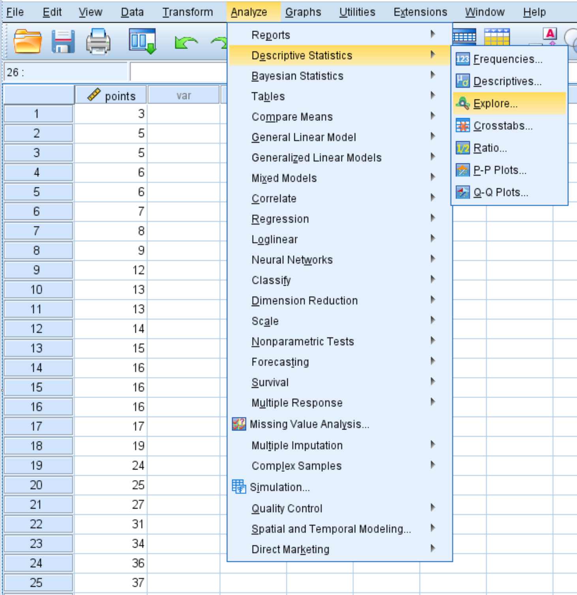Click the 1/2 icon next to Ratio
The image size is (577, 595).
[463, 148]
